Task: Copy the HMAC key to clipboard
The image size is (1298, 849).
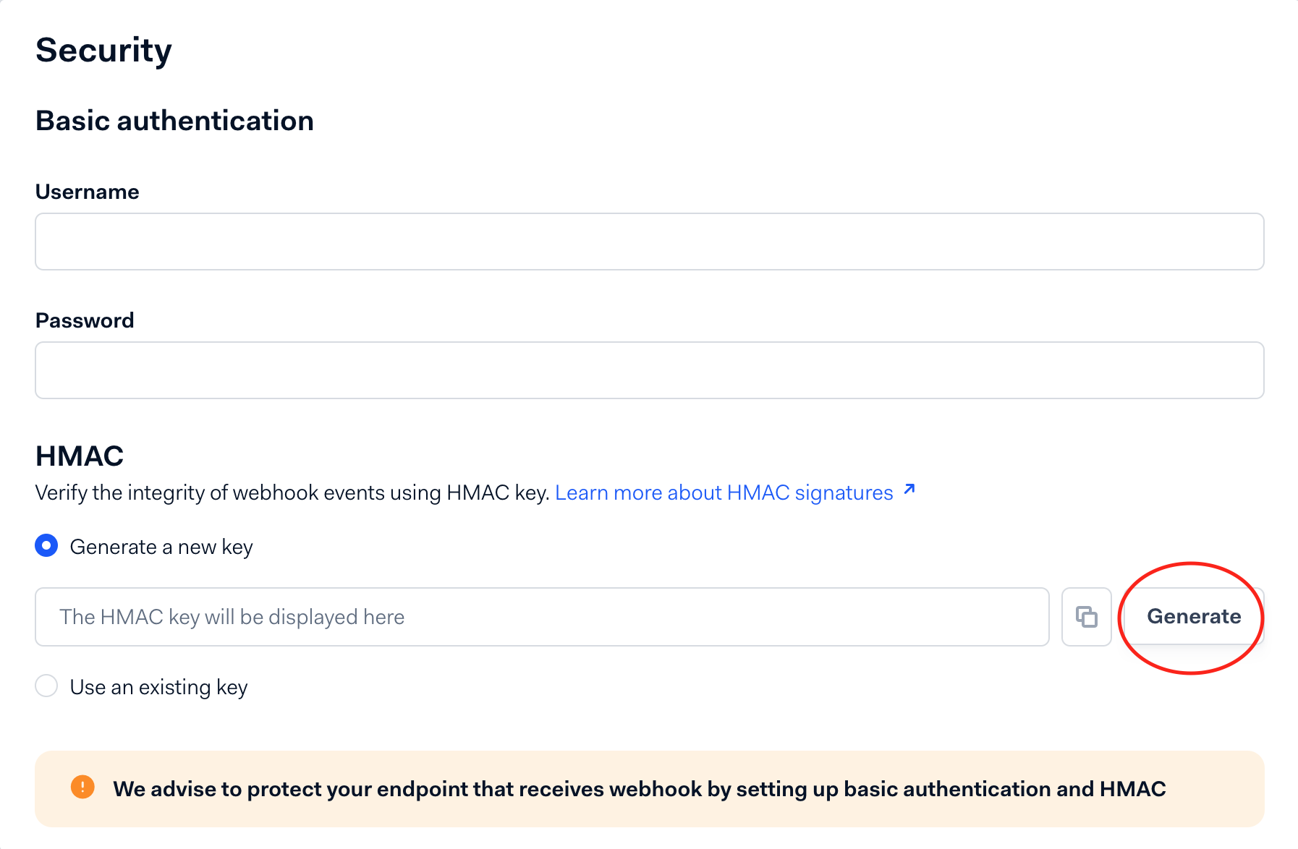Action: 1086,617
